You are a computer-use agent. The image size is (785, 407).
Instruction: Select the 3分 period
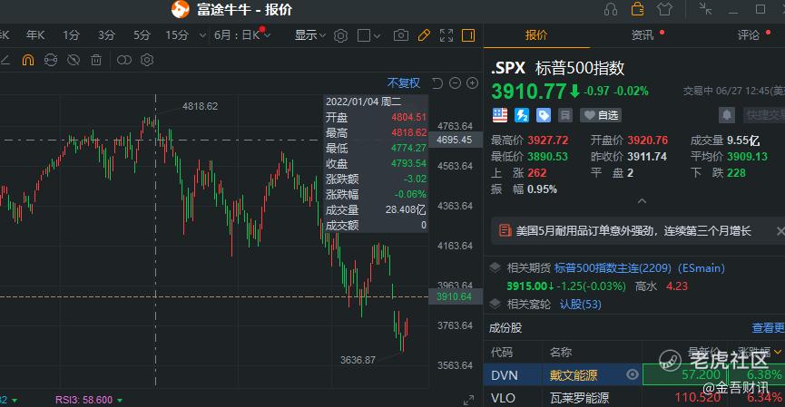click(107, 35)
